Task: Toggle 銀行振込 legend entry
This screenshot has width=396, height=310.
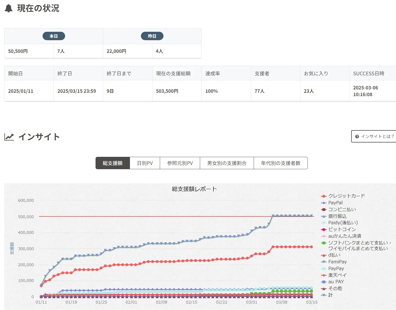Action: [x=337, y=216]
